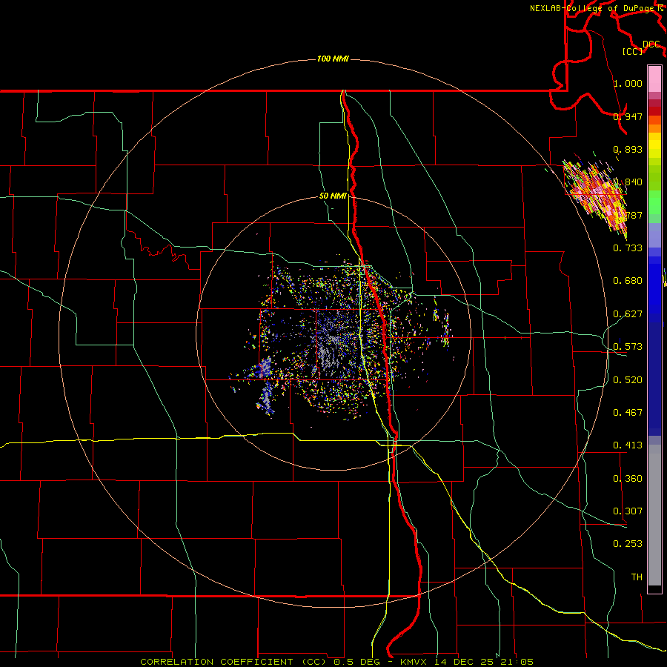Image resolution: width=667 pixels, height=667 pixels.
Task: Select the 0.307 scale value
Action: (x=628, y=511)
